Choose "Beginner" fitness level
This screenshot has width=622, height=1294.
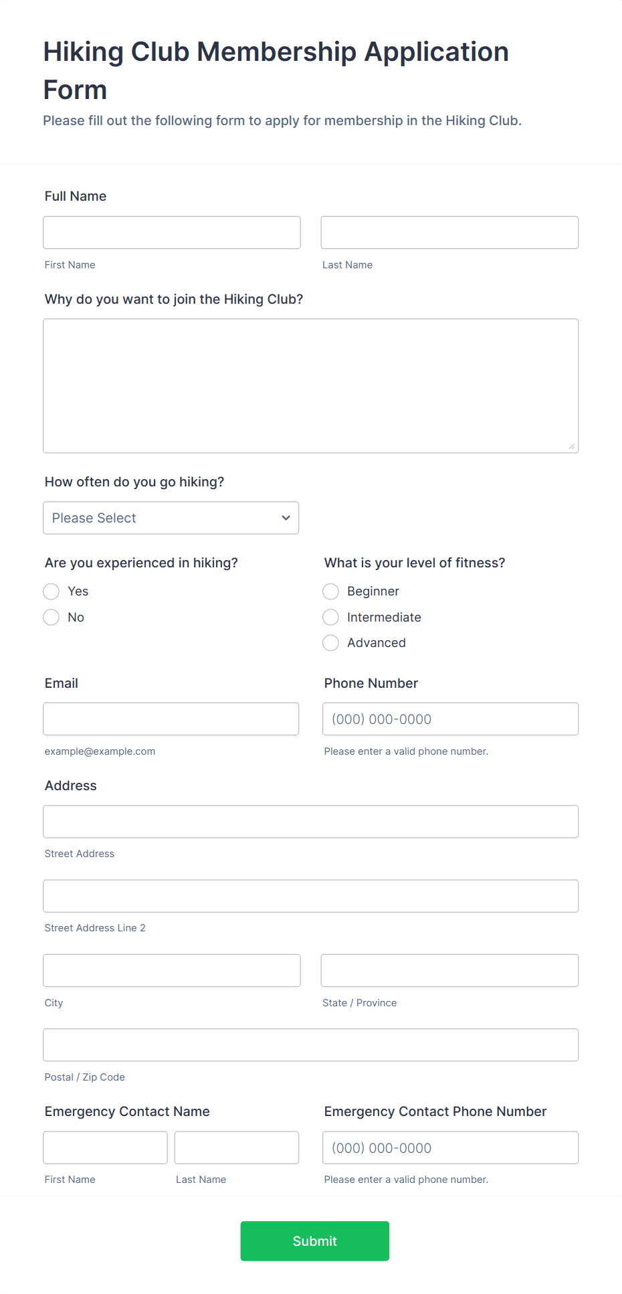(x=330, y=591)
